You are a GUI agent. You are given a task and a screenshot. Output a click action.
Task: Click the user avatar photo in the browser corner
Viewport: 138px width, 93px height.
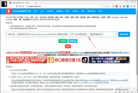4,4
